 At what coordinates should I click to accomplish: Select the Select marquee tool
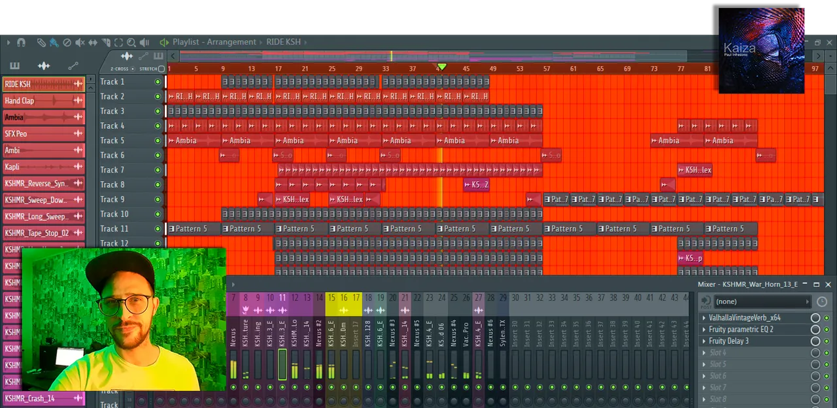119,42
